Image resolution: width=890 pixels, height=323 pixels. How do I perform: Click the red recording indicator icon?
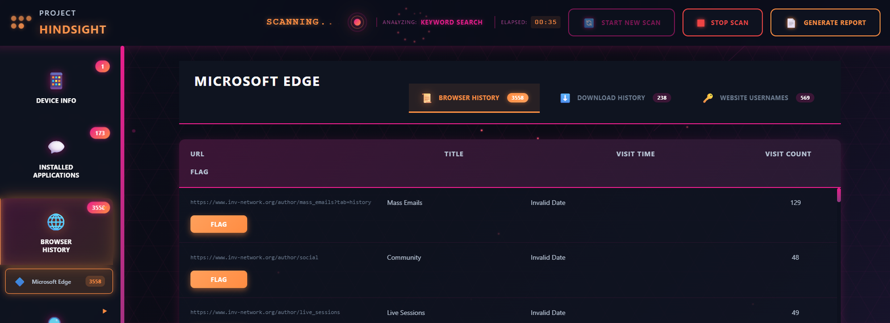[x=357, y=22]
